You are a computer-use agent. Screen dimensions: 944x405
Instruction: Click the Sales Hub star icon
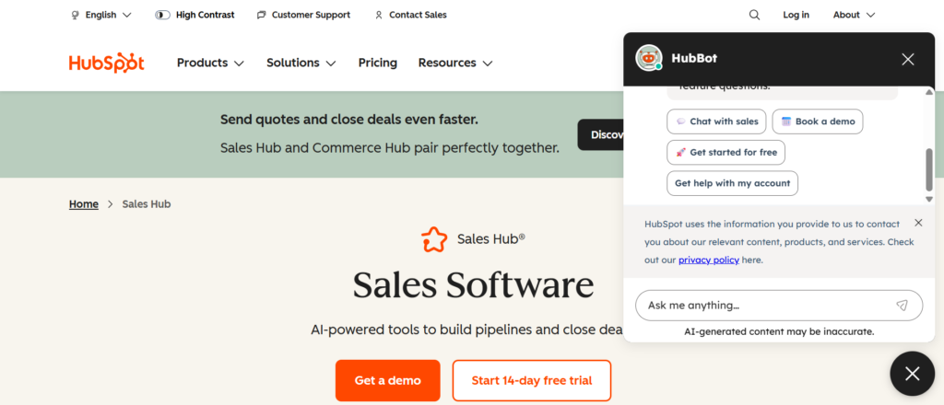[433, 239]
